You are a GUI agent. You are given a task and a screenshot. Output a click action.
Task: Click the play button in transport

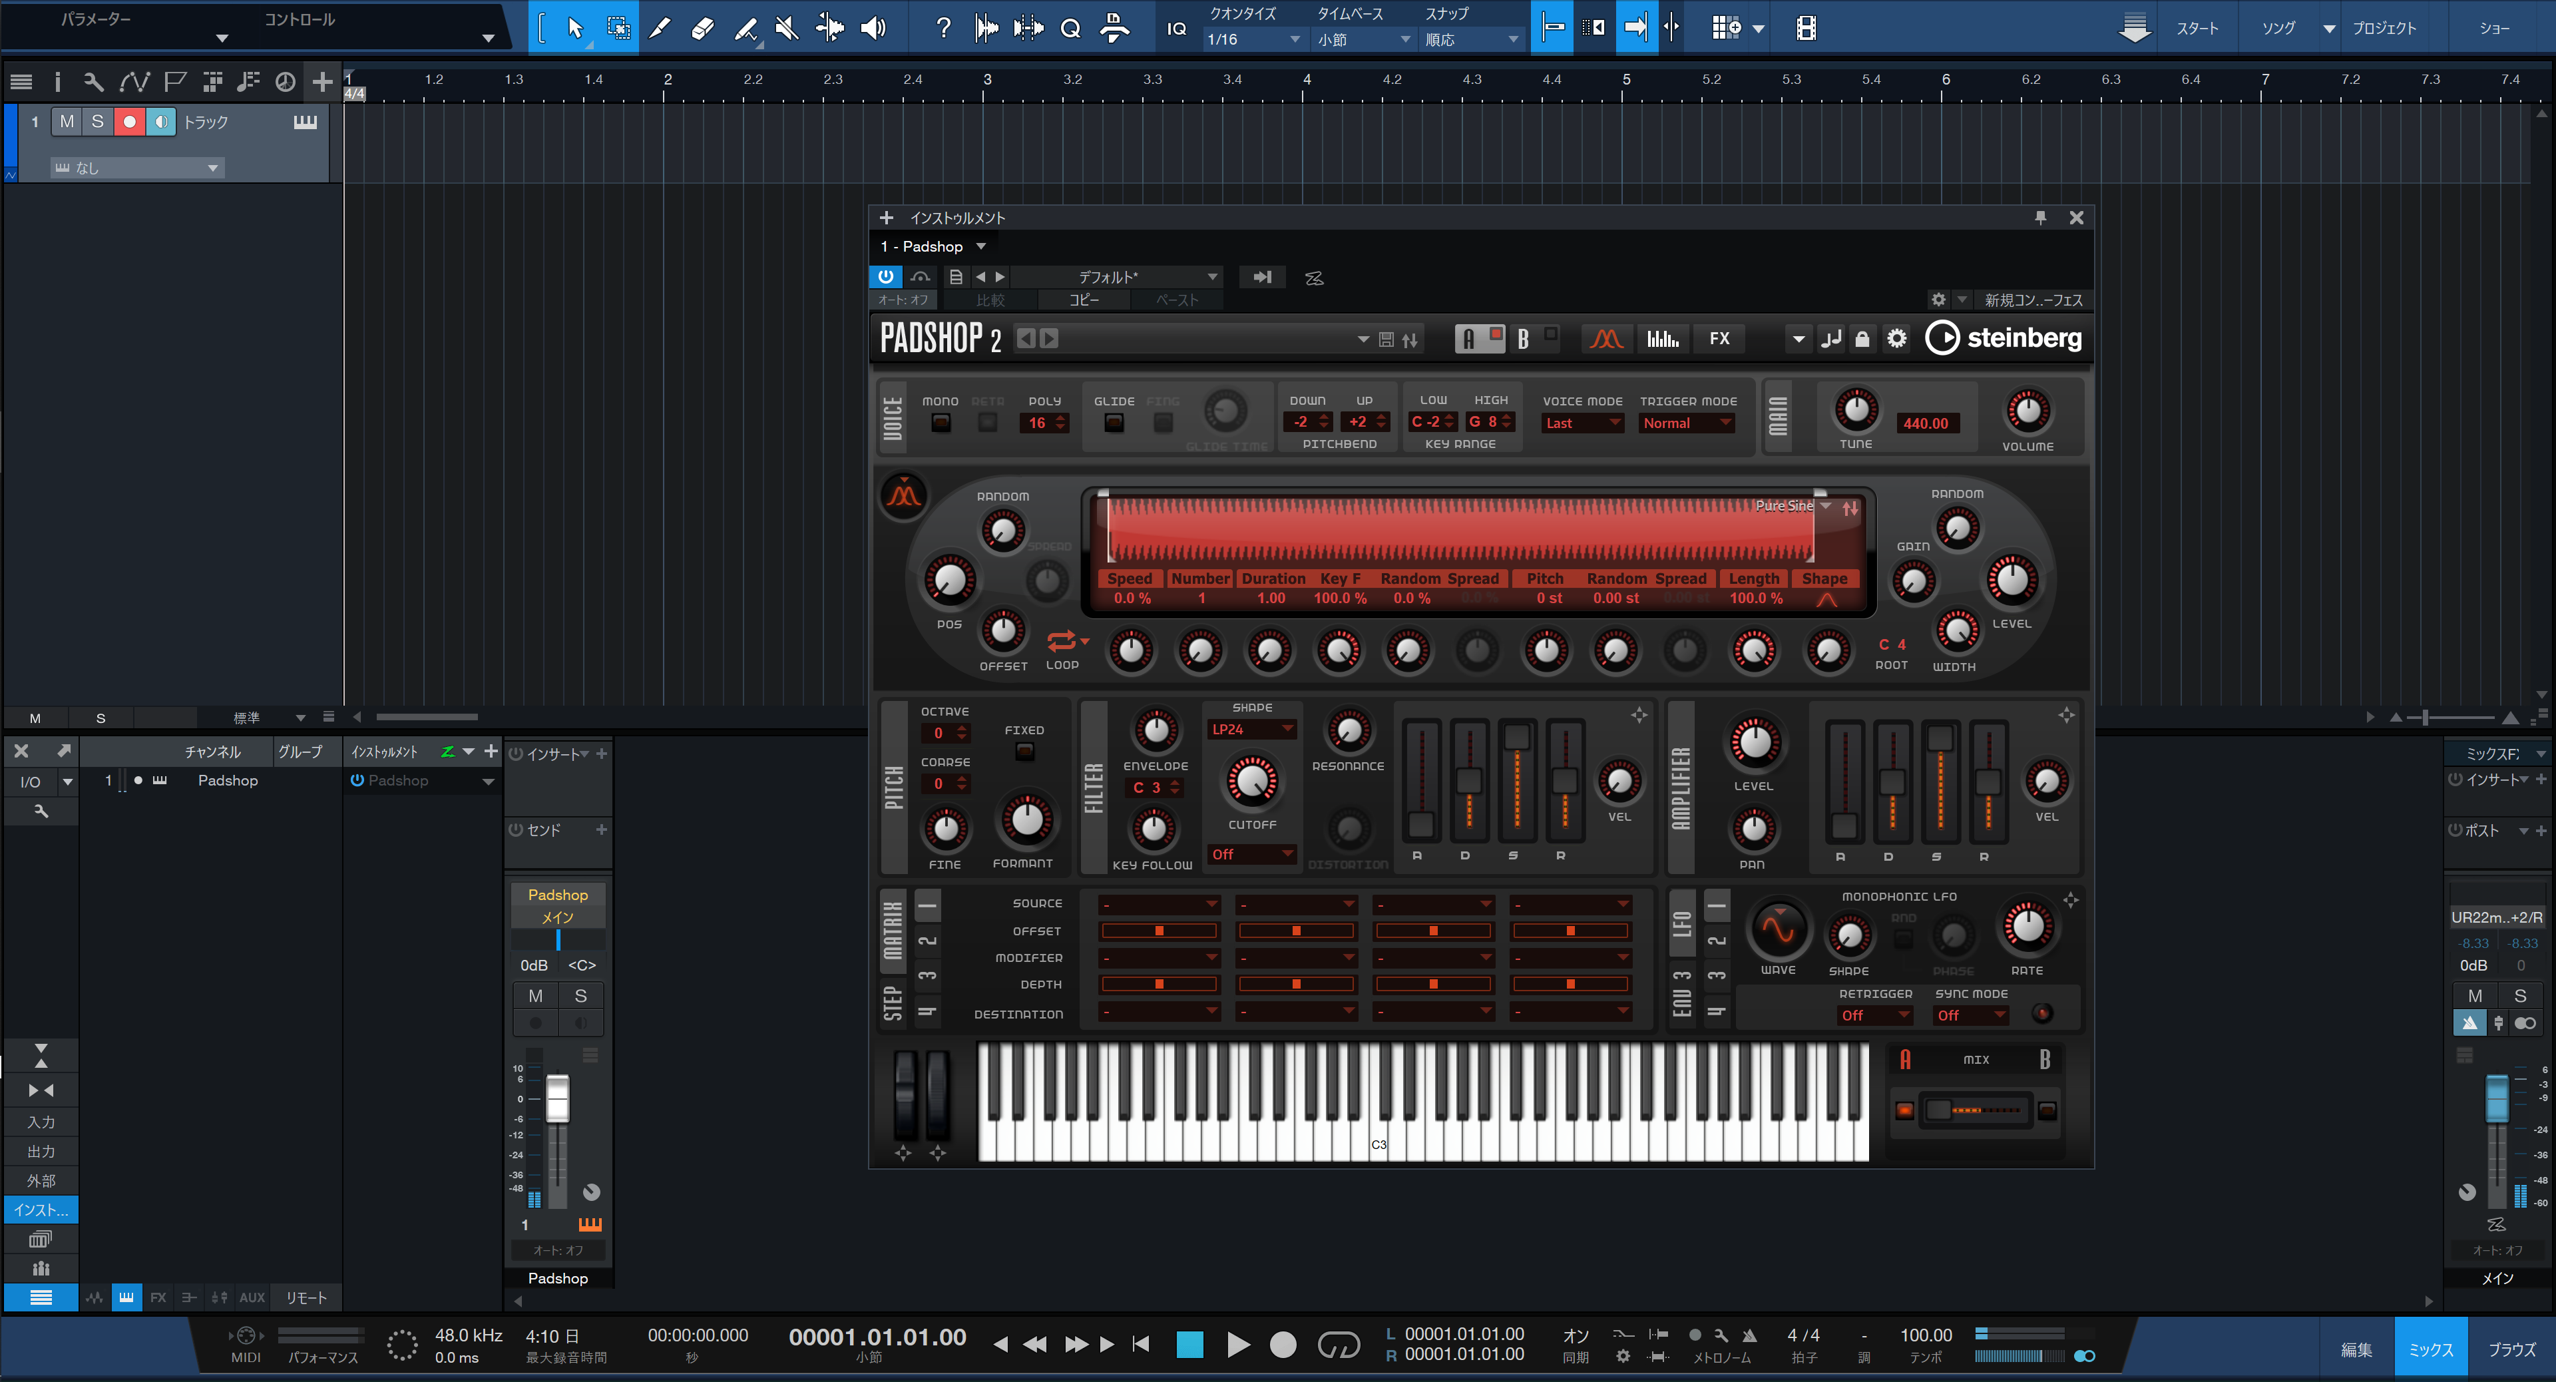(1237, 1345)
